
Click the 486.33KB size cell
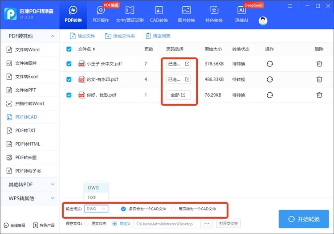[x=214, y=79]
